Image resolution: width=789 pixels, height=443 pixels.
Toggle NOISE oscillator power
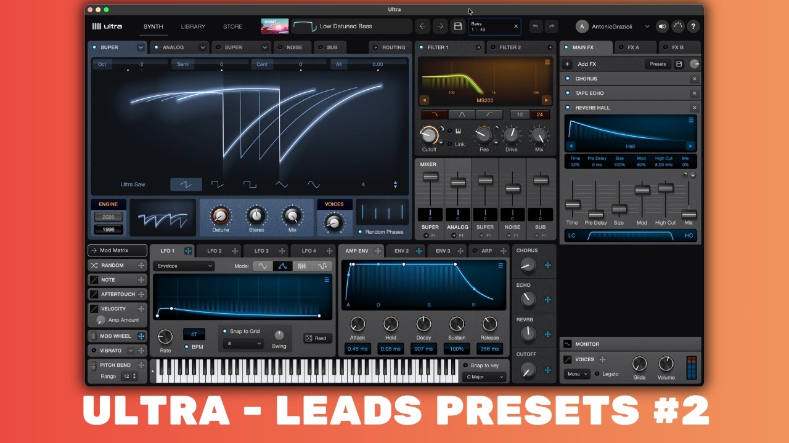coord(280,47)
